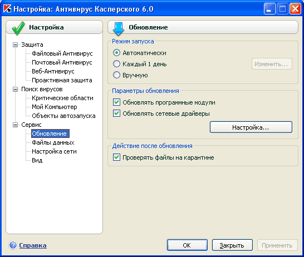The height and width of the screenshot is (257, 304).
Task: Open Файловый Антивирус settings
Action: (62, 53)
